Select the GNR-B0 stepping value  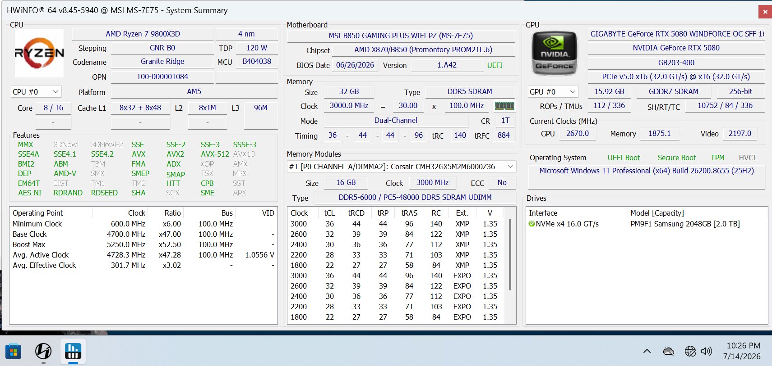(162, 48)
